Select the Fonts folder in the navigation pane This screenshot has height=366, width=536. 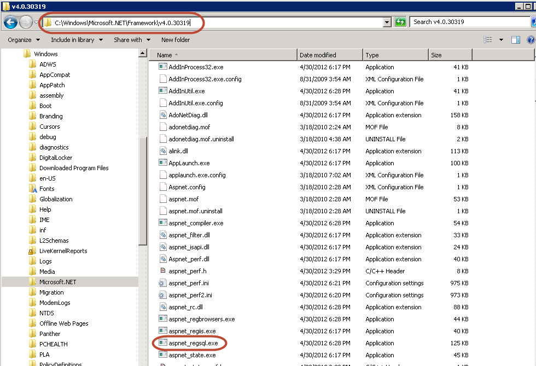[x=48, y=189]
